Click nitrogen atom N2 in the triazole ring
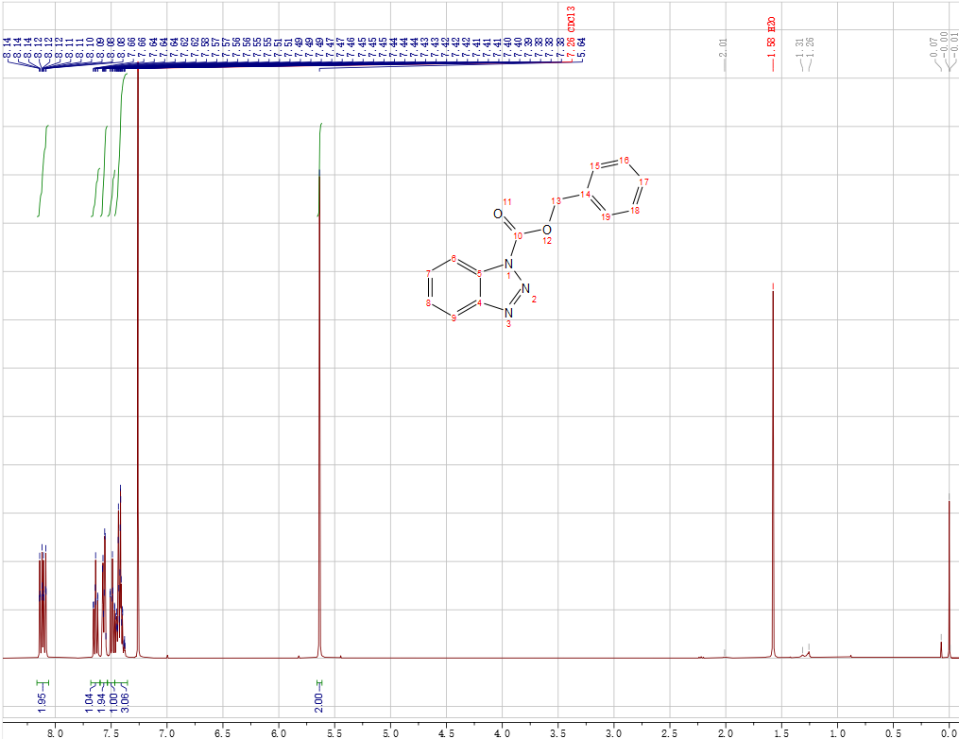The width and height of the screenshot is (959, 739). click(x=526, y=289)
